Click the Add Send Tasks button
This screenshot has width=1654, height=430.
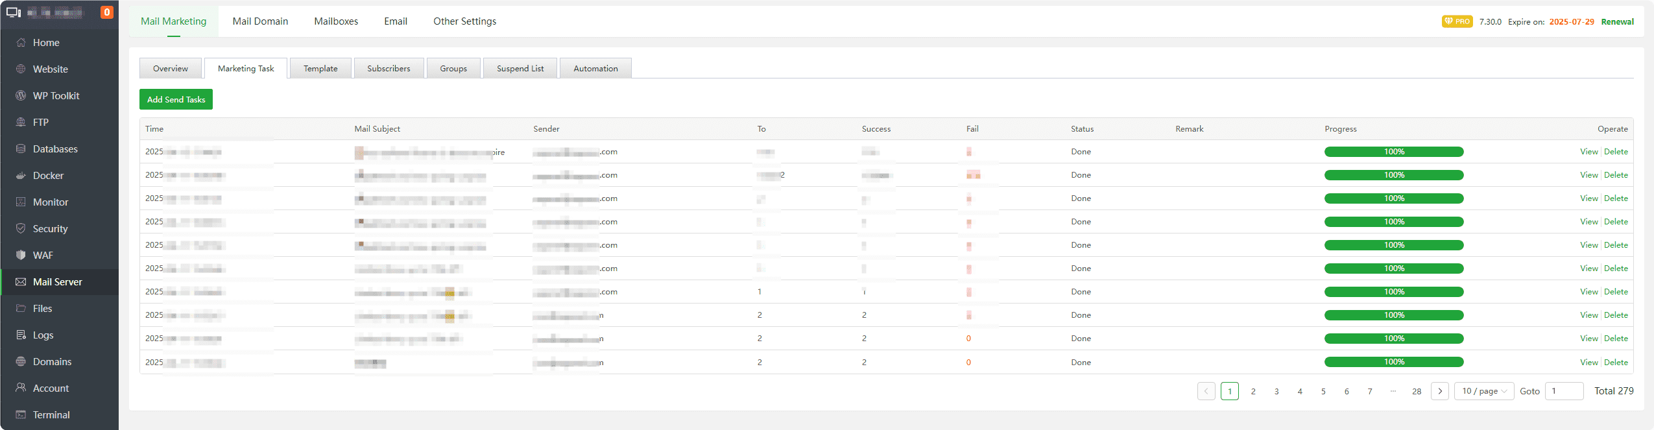[176, 99]
